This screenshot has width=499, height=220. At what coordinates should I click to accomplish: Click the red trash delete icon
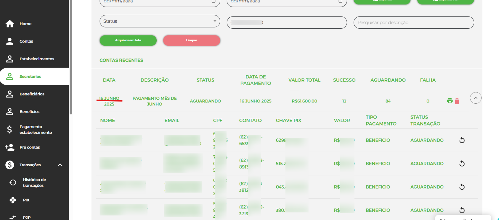[x=457, y=101]
